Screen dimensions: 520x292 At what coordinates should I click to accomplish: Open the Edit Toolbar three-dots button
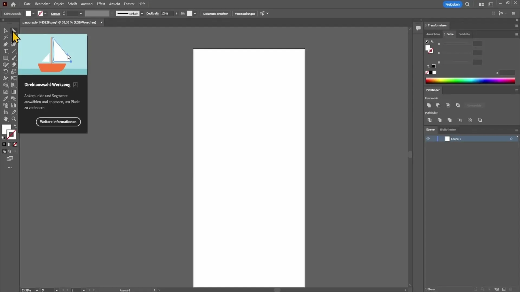click(10, 167)
